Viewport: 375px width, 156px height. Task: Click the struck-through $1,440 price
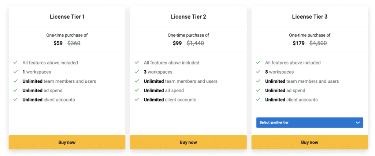coord(195,43)
